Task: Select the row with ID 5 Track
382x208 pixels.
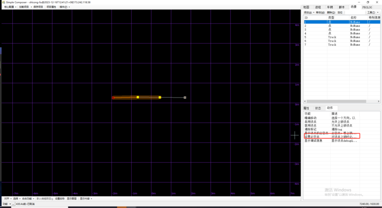Action: [334, 37]
